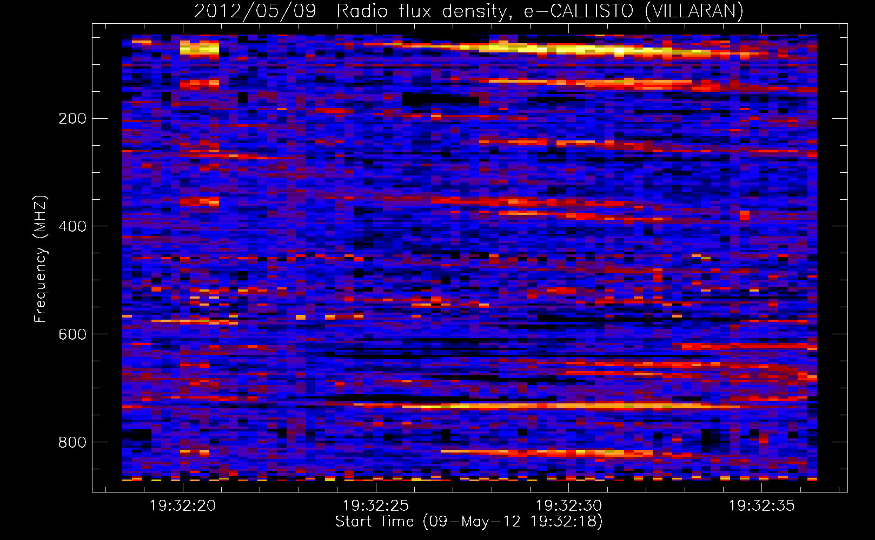Viewport: 875px width, 540px height.
Task: Click the 400 frequency tick label
Action: (x=72, y=226)
